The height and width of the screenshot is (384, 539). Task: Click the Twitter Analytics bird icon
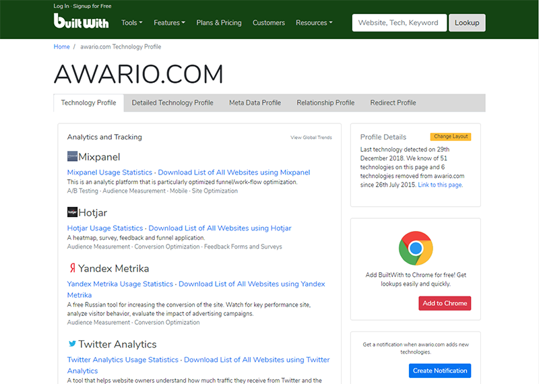pos(72,344)
